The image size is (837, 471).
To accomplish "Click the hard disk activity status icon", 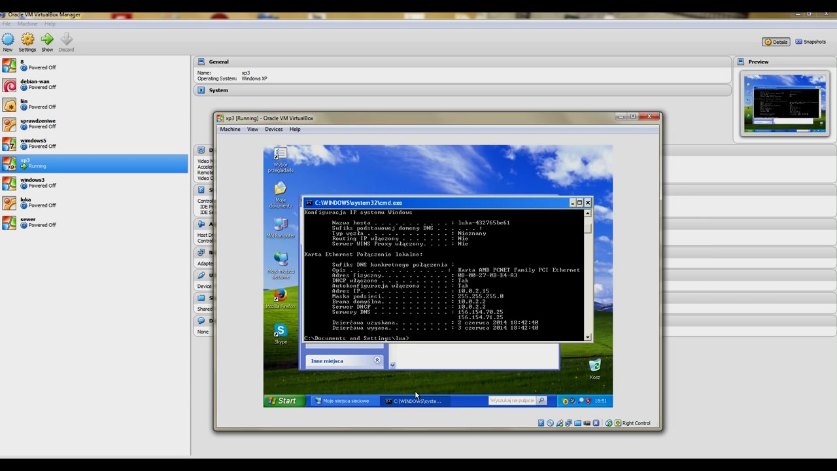I will (x=541, y=423).
